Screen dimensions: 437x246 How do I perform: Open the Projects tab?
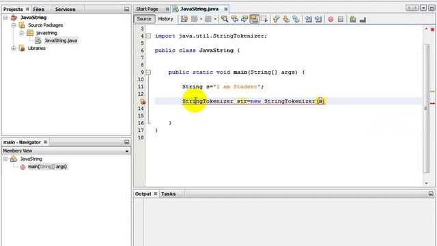tap(13, 9)
